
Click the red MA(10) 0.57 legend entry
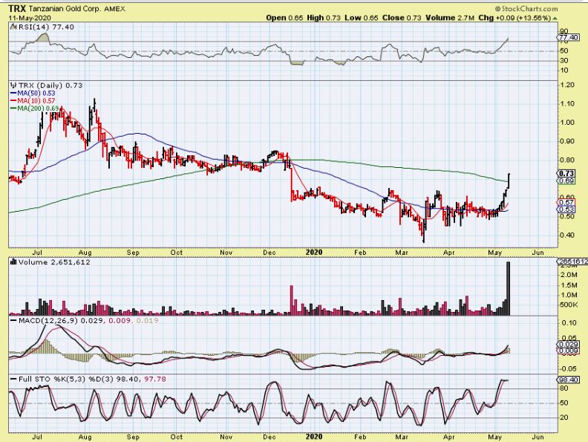click(x=33, y=100)
